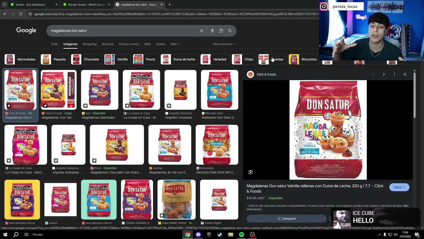Close the magdalenas don satur tab
The width and height of the screenshot is (424, 239).
[x=162, y=5]
